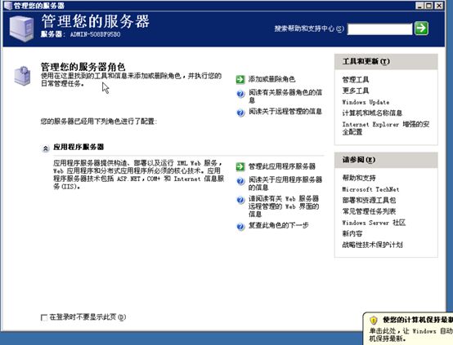Open 管理工具 under 工具和更新
The height and width of the screenshot is (345, 453).
pos(356,80)
